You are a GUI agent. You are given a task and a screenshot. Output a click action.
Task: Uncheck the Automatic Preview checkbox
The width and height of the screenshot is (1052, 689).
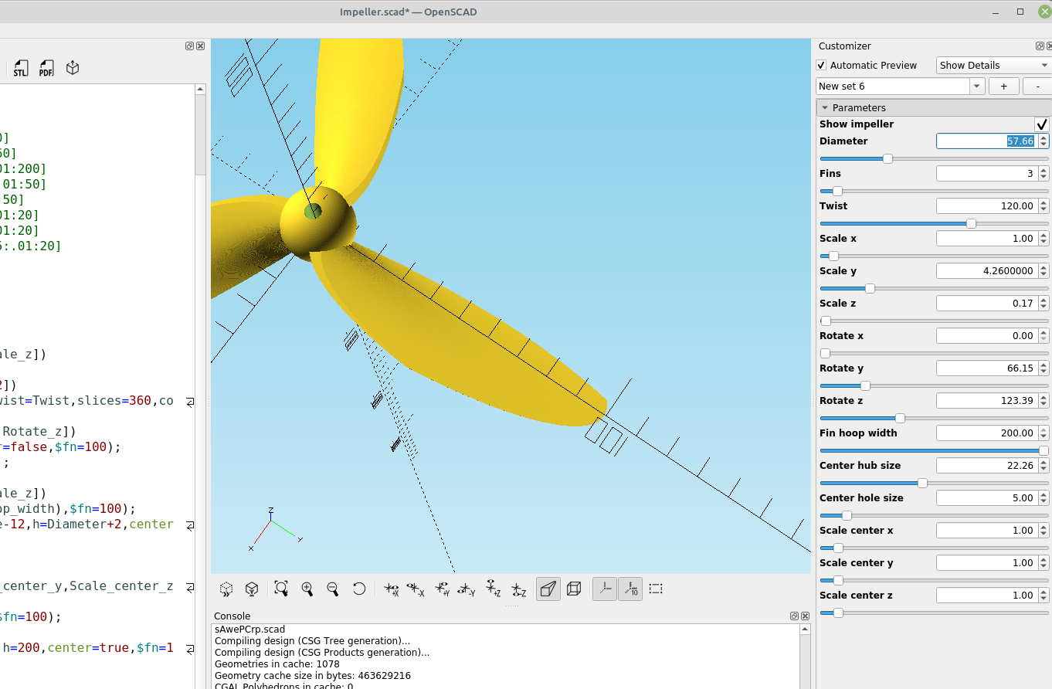point(821,65)
